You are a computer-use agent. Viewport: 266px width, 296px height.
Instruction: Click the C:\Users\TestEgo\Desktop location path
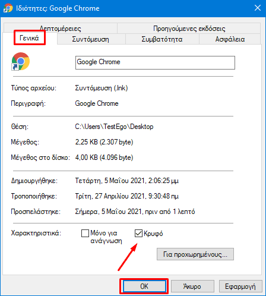click(x=114, y=127)
